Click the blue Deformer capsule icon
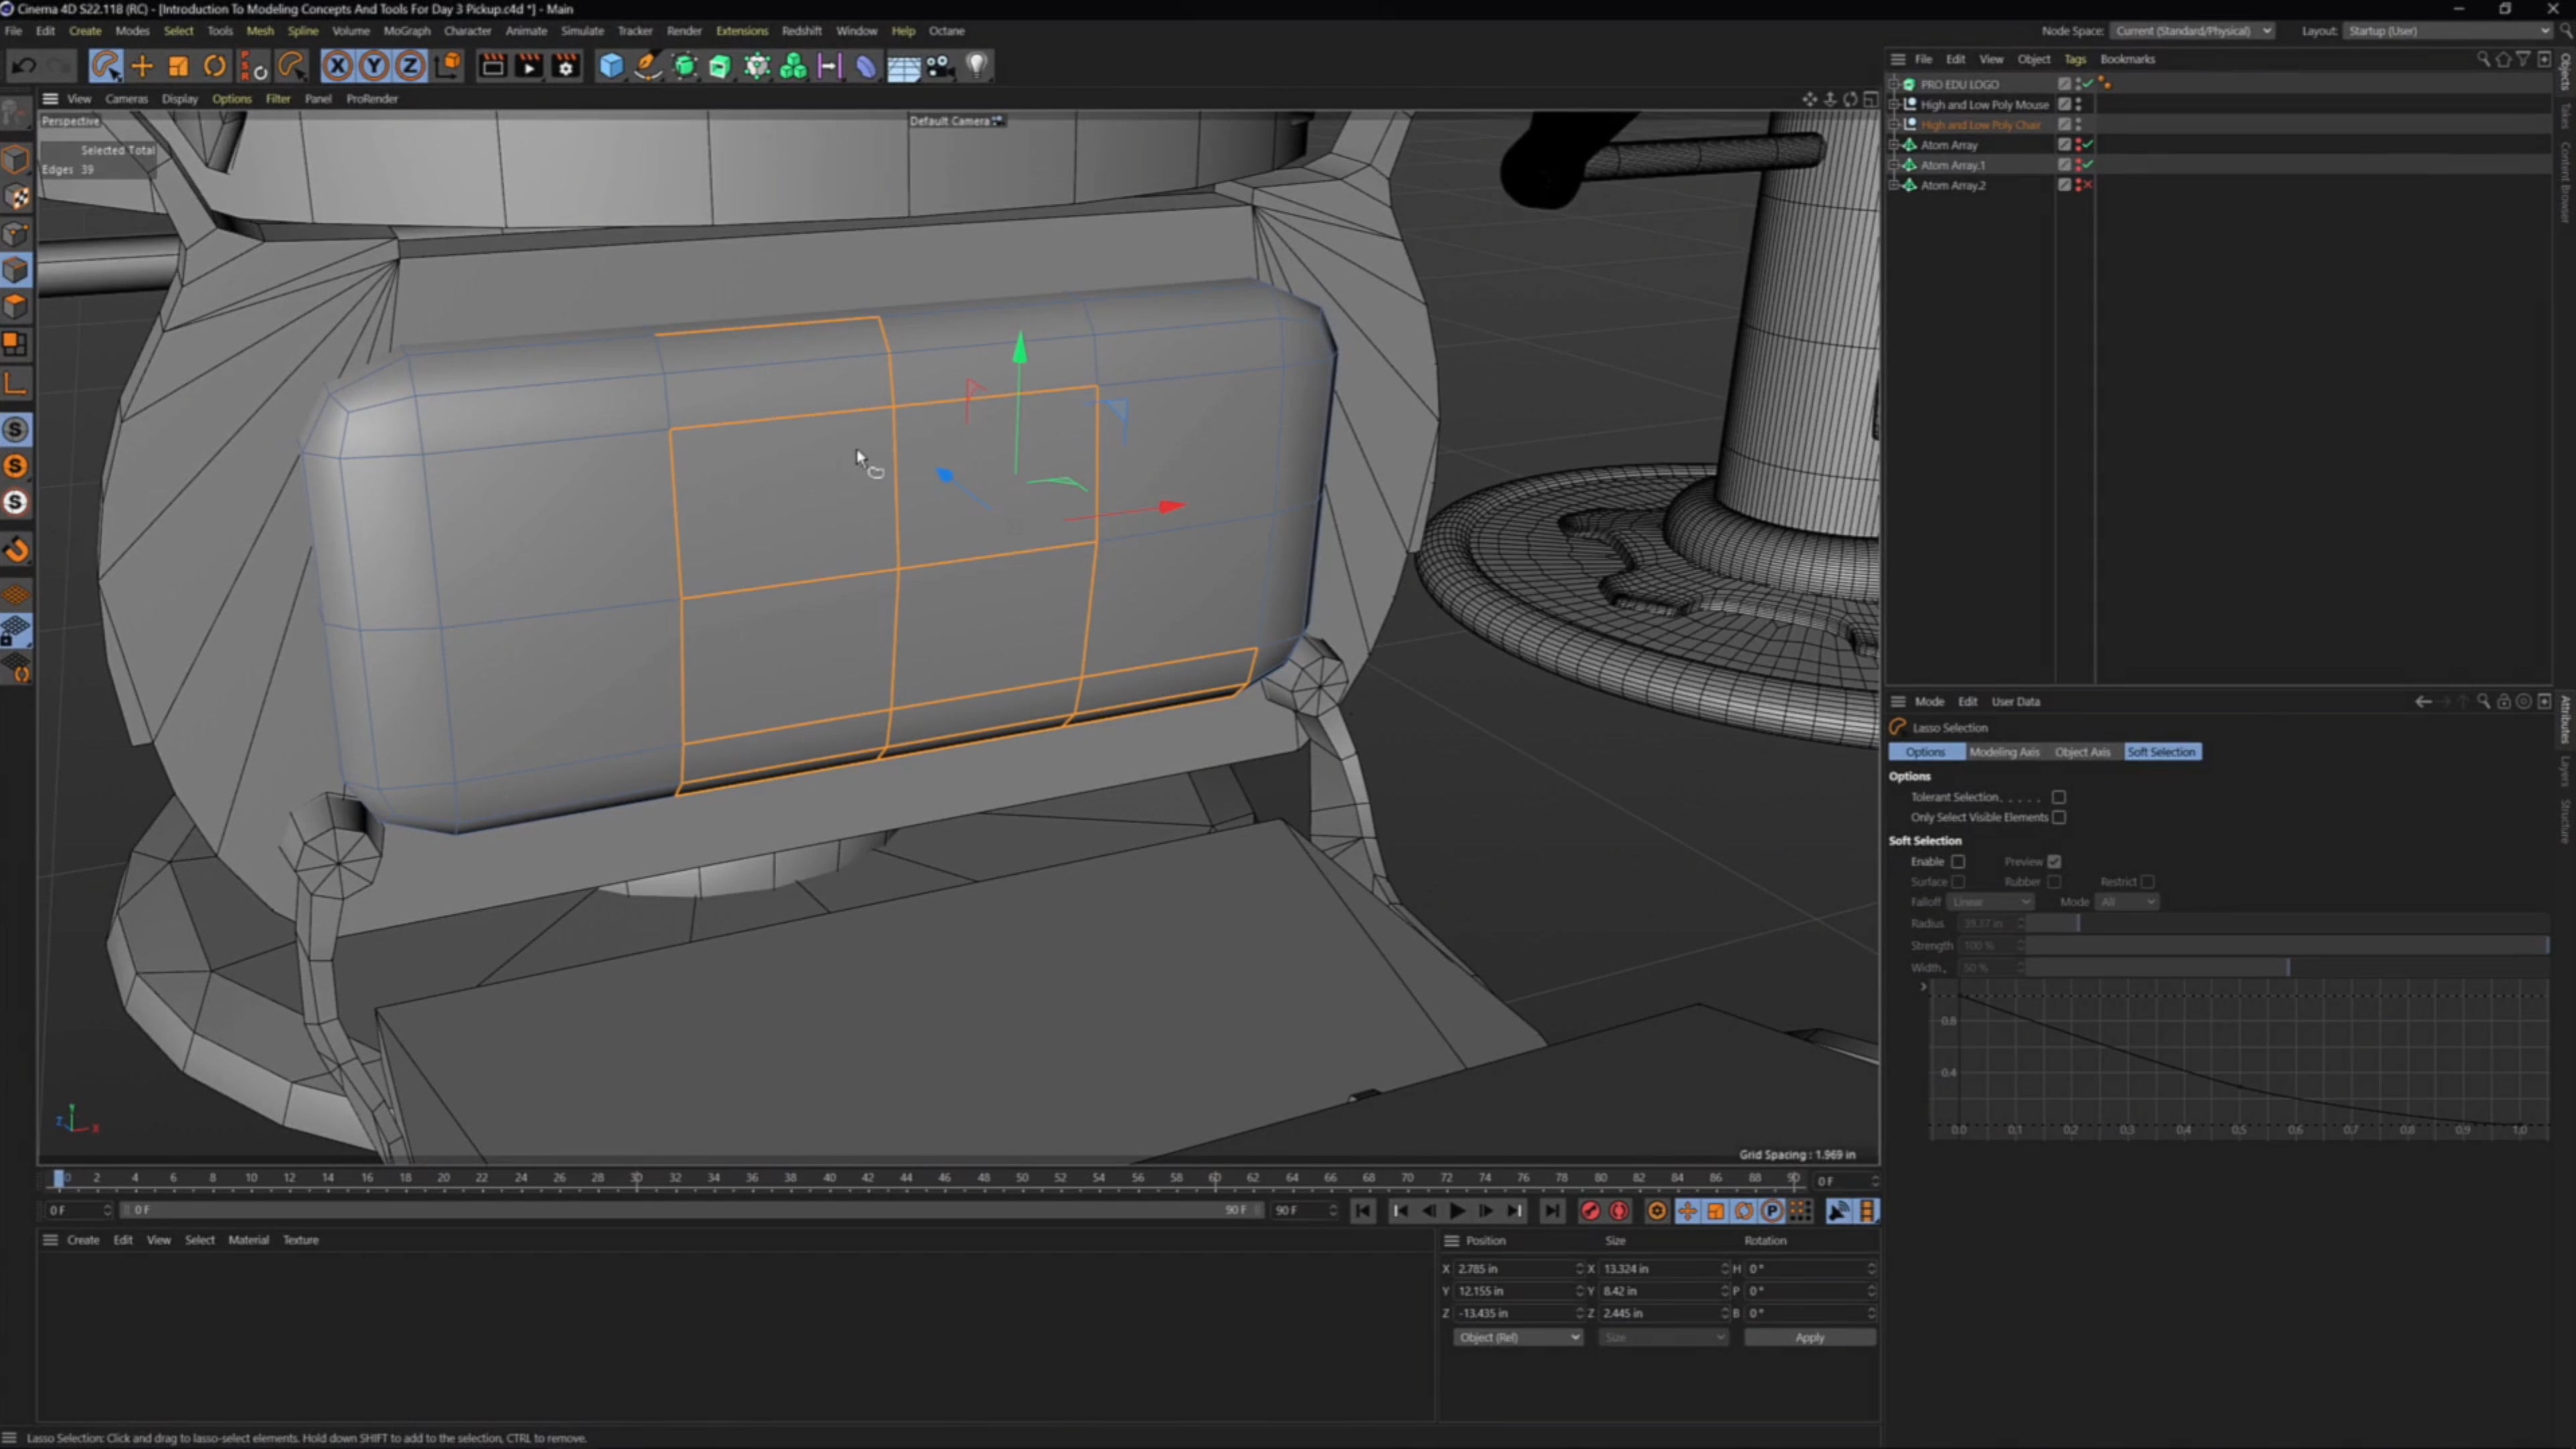2576x1449 pixels. 866,66
